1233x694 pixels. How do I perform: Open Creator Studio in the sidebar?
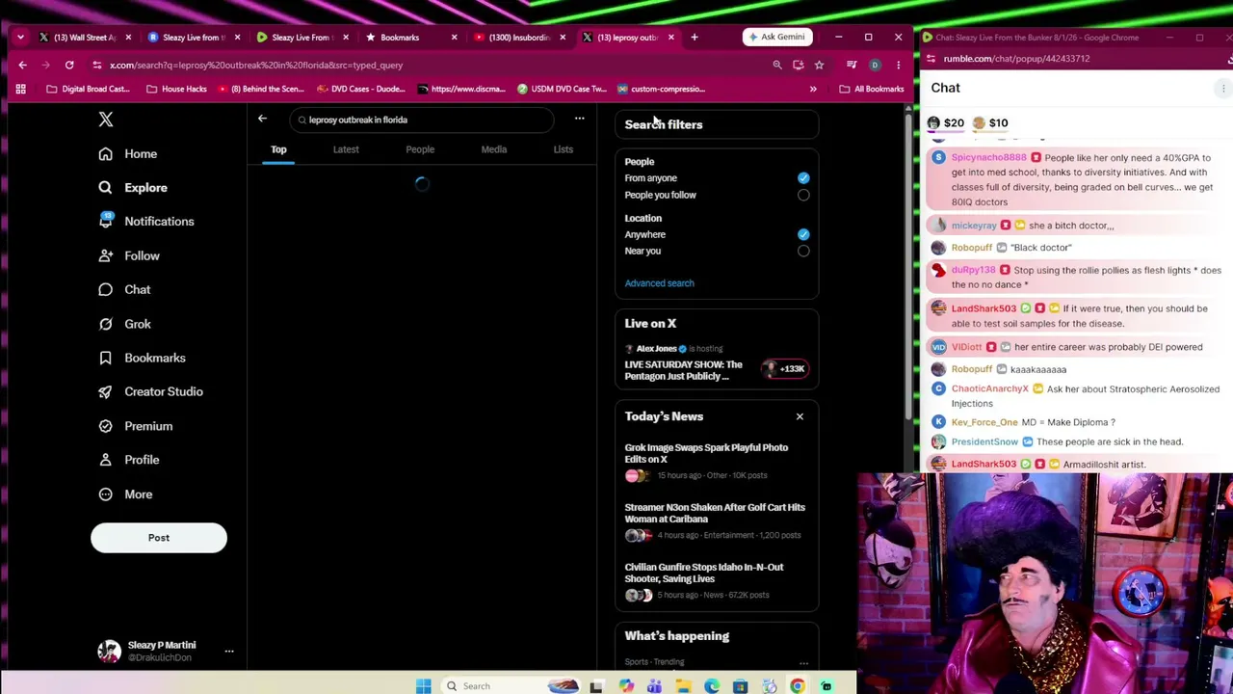click(151, 391)
